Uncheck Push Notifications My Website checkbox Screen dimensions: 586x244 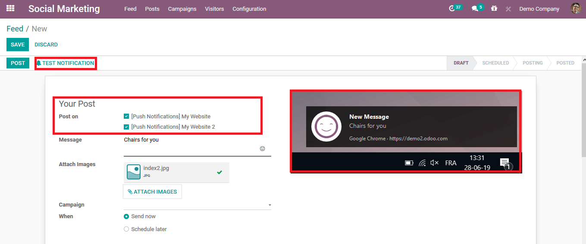[126, 116]
